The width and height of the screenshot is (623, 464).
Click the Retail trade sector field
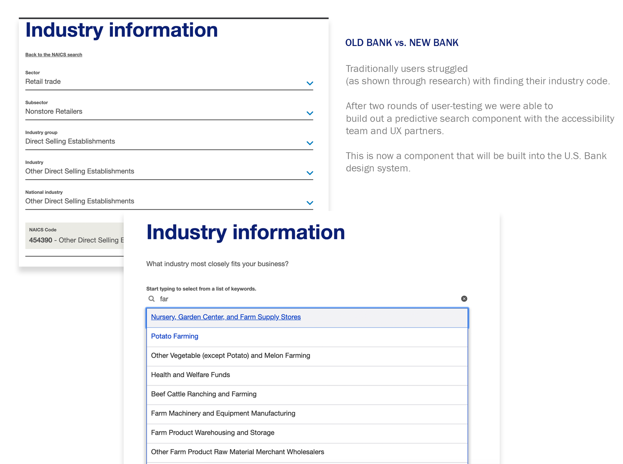tap(162, 82)
